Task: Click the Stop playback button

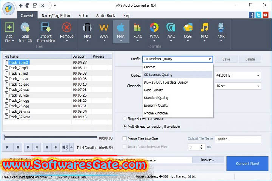Action: [x=18, y=147]
